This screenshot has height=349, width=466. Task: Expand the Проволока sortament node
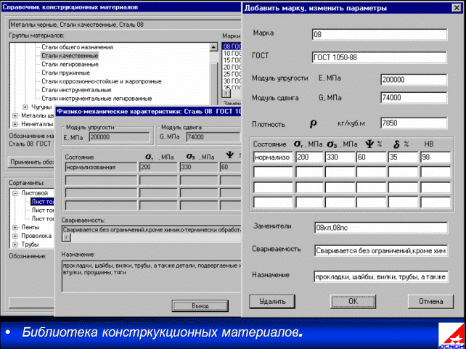(x=15, y=236)
